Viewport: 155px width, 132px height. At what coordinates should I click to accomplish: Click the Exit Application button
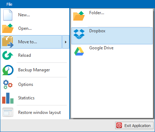(x=134, y=126)
